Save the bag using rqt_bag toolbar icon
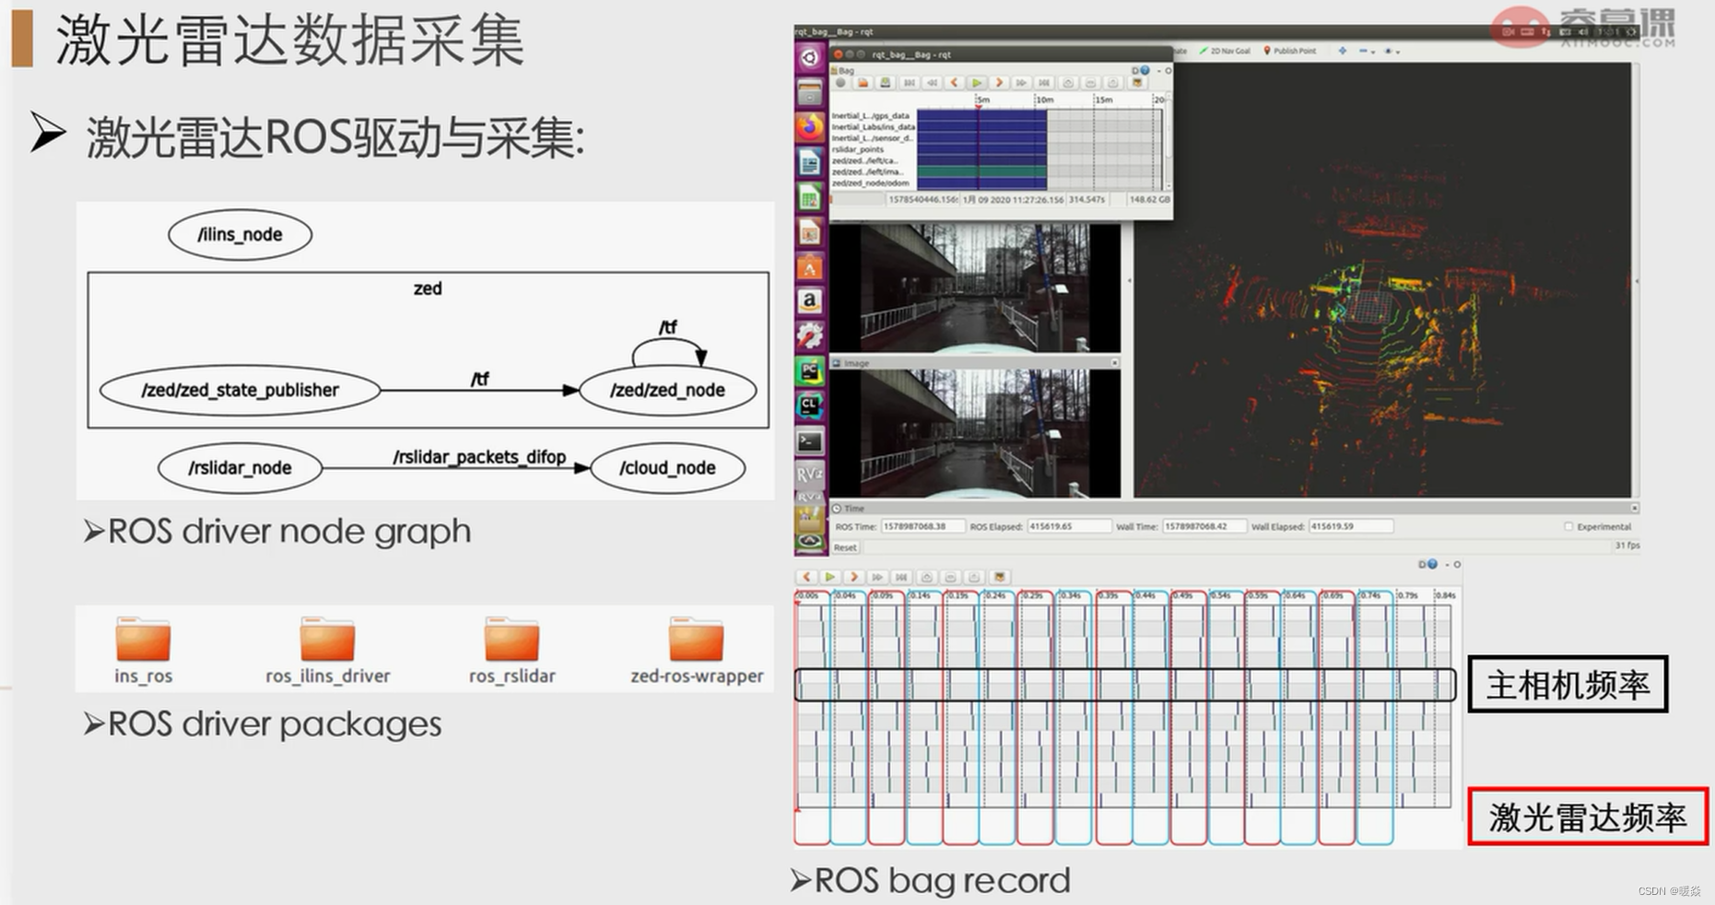Screen dimensions: 1715x905 coord(886,83)
